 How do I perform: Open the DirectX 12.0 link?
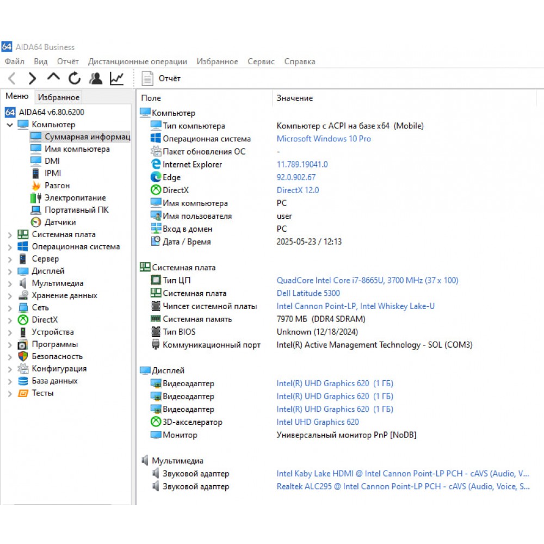298,190
